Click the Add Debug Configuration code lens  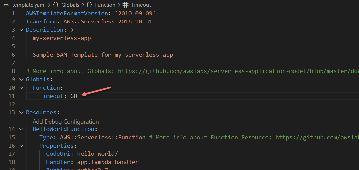65,121
